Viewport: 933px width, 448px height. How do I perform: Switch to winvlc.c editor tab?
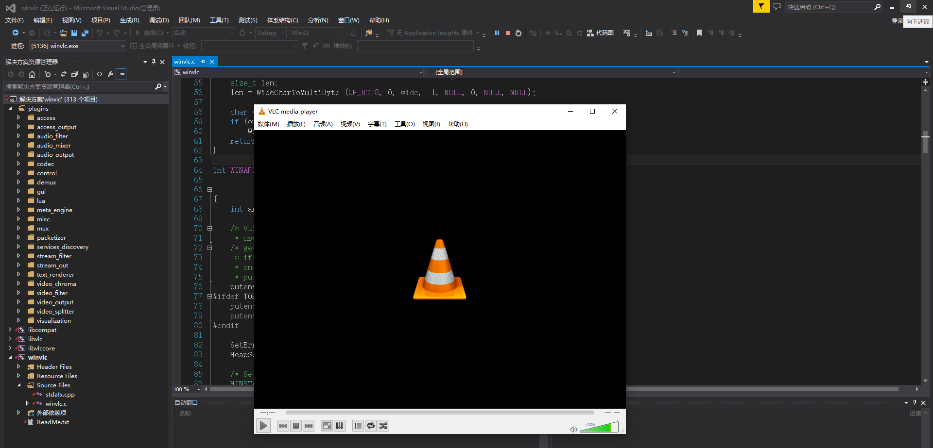185,62
